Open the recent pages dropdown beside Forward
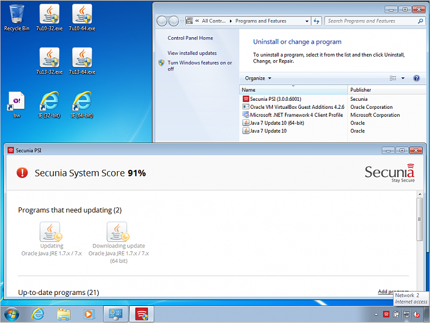430x323 pixels. point(182,21)
